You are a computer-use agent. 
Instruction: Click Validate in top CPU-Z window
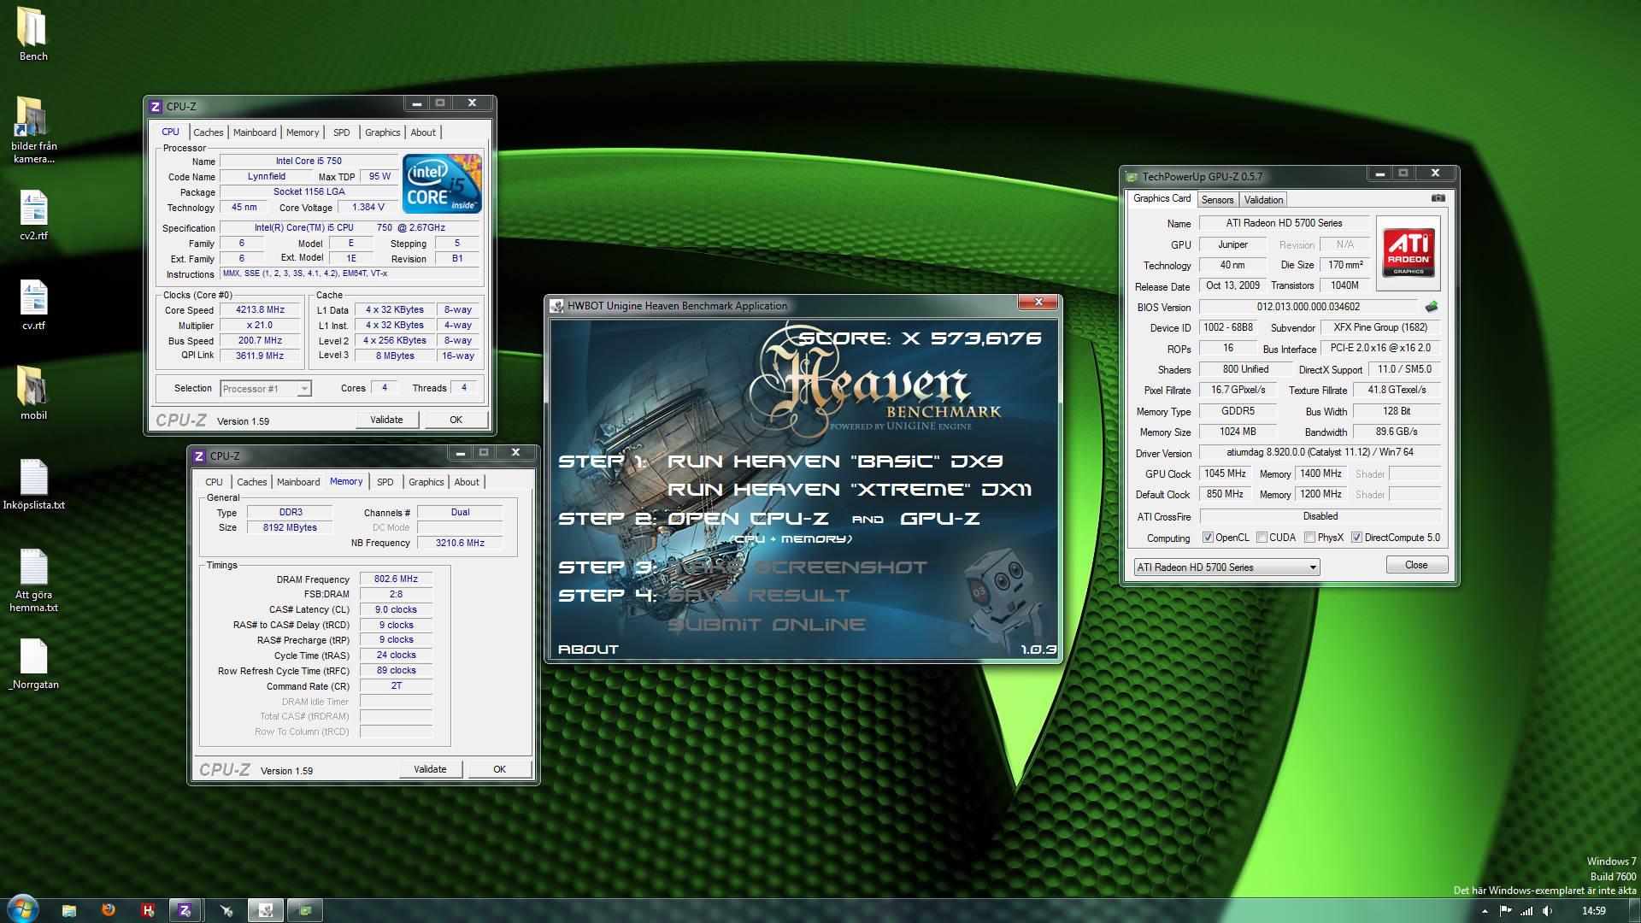coord(386,420)
